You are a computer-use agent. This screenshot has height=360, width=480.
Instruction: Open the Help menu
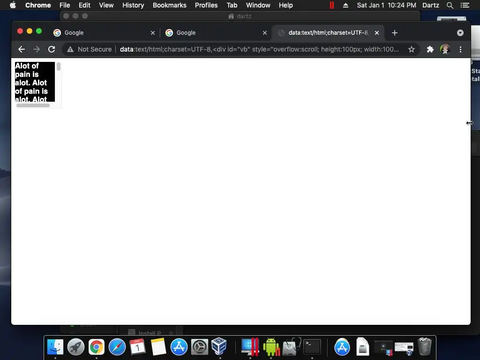pyautogui.click(x=285, y=5)
